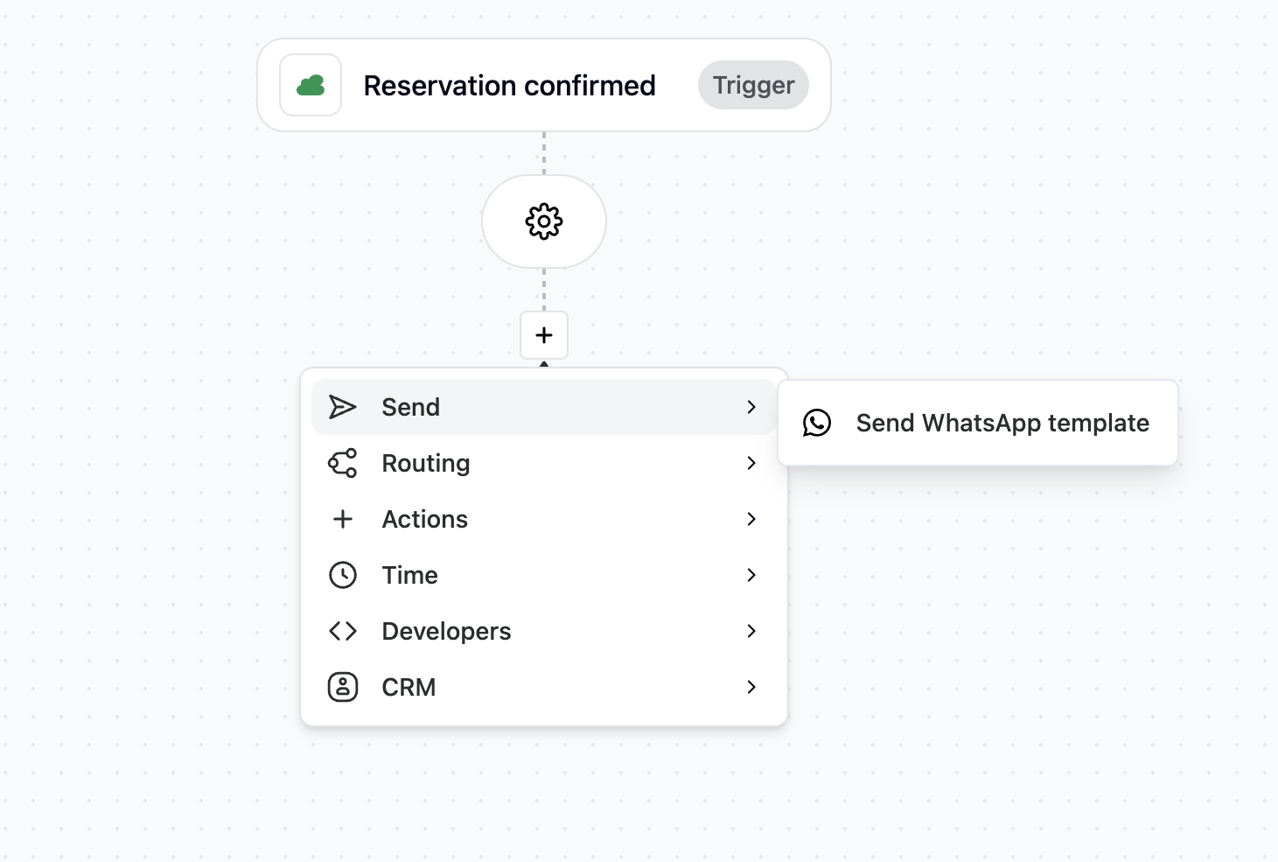Click the green cloud trigger icon
This screenshot has height=862, width=1278.
(311, 85)
